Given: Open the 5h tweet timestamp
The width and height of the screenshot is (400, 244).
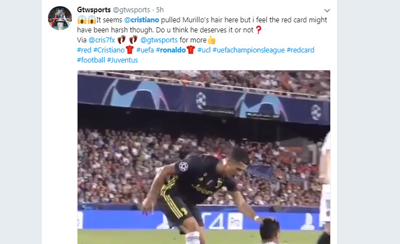Looking at the screenshot, I should [x=160, y=9].
